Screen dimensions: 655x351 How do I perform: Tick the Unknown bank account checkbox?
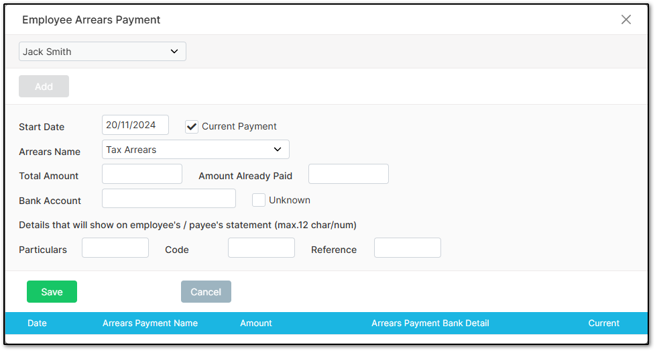pos(259,200)
